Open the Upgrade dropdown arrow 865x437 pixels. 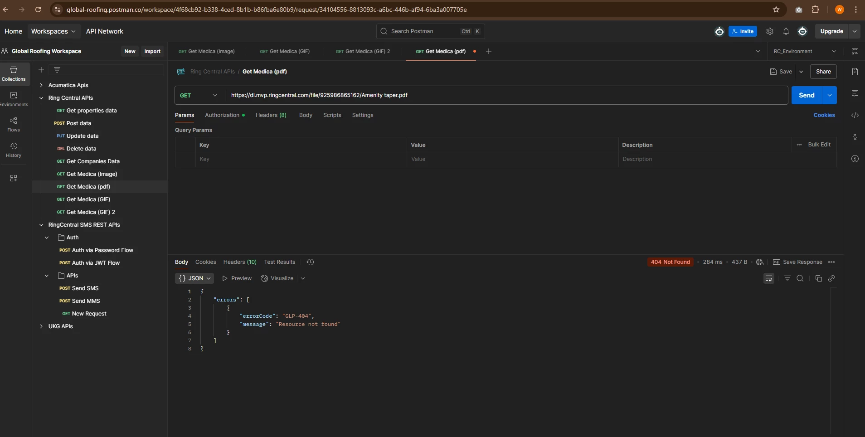tap(855, 31)
